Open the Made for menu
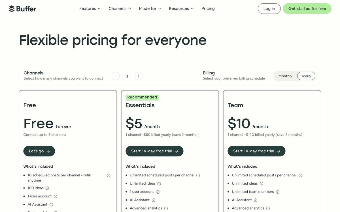 click(150, 8)
